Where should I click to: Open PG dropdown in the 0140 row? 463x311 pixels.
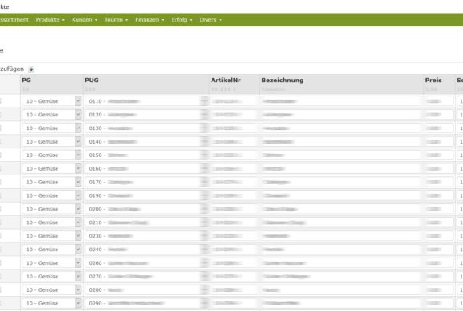pos(51,142)
